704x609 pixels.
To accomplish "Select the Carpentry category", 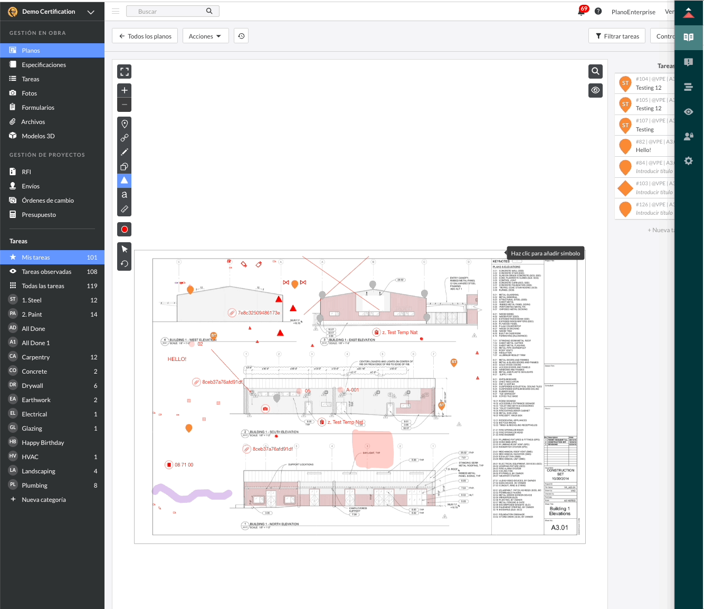I will (x=52, y=357).
